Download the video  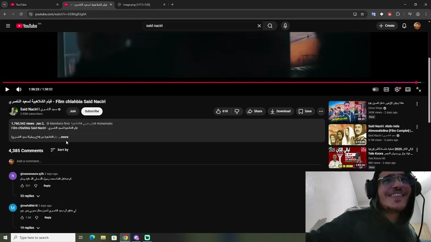tap(280, 111)
